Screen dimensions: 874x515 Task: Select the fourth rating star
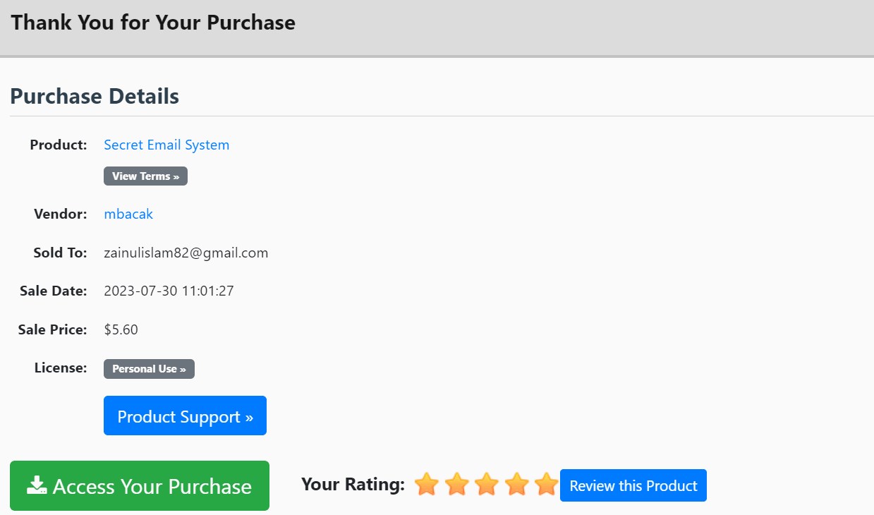coord(517,485)
